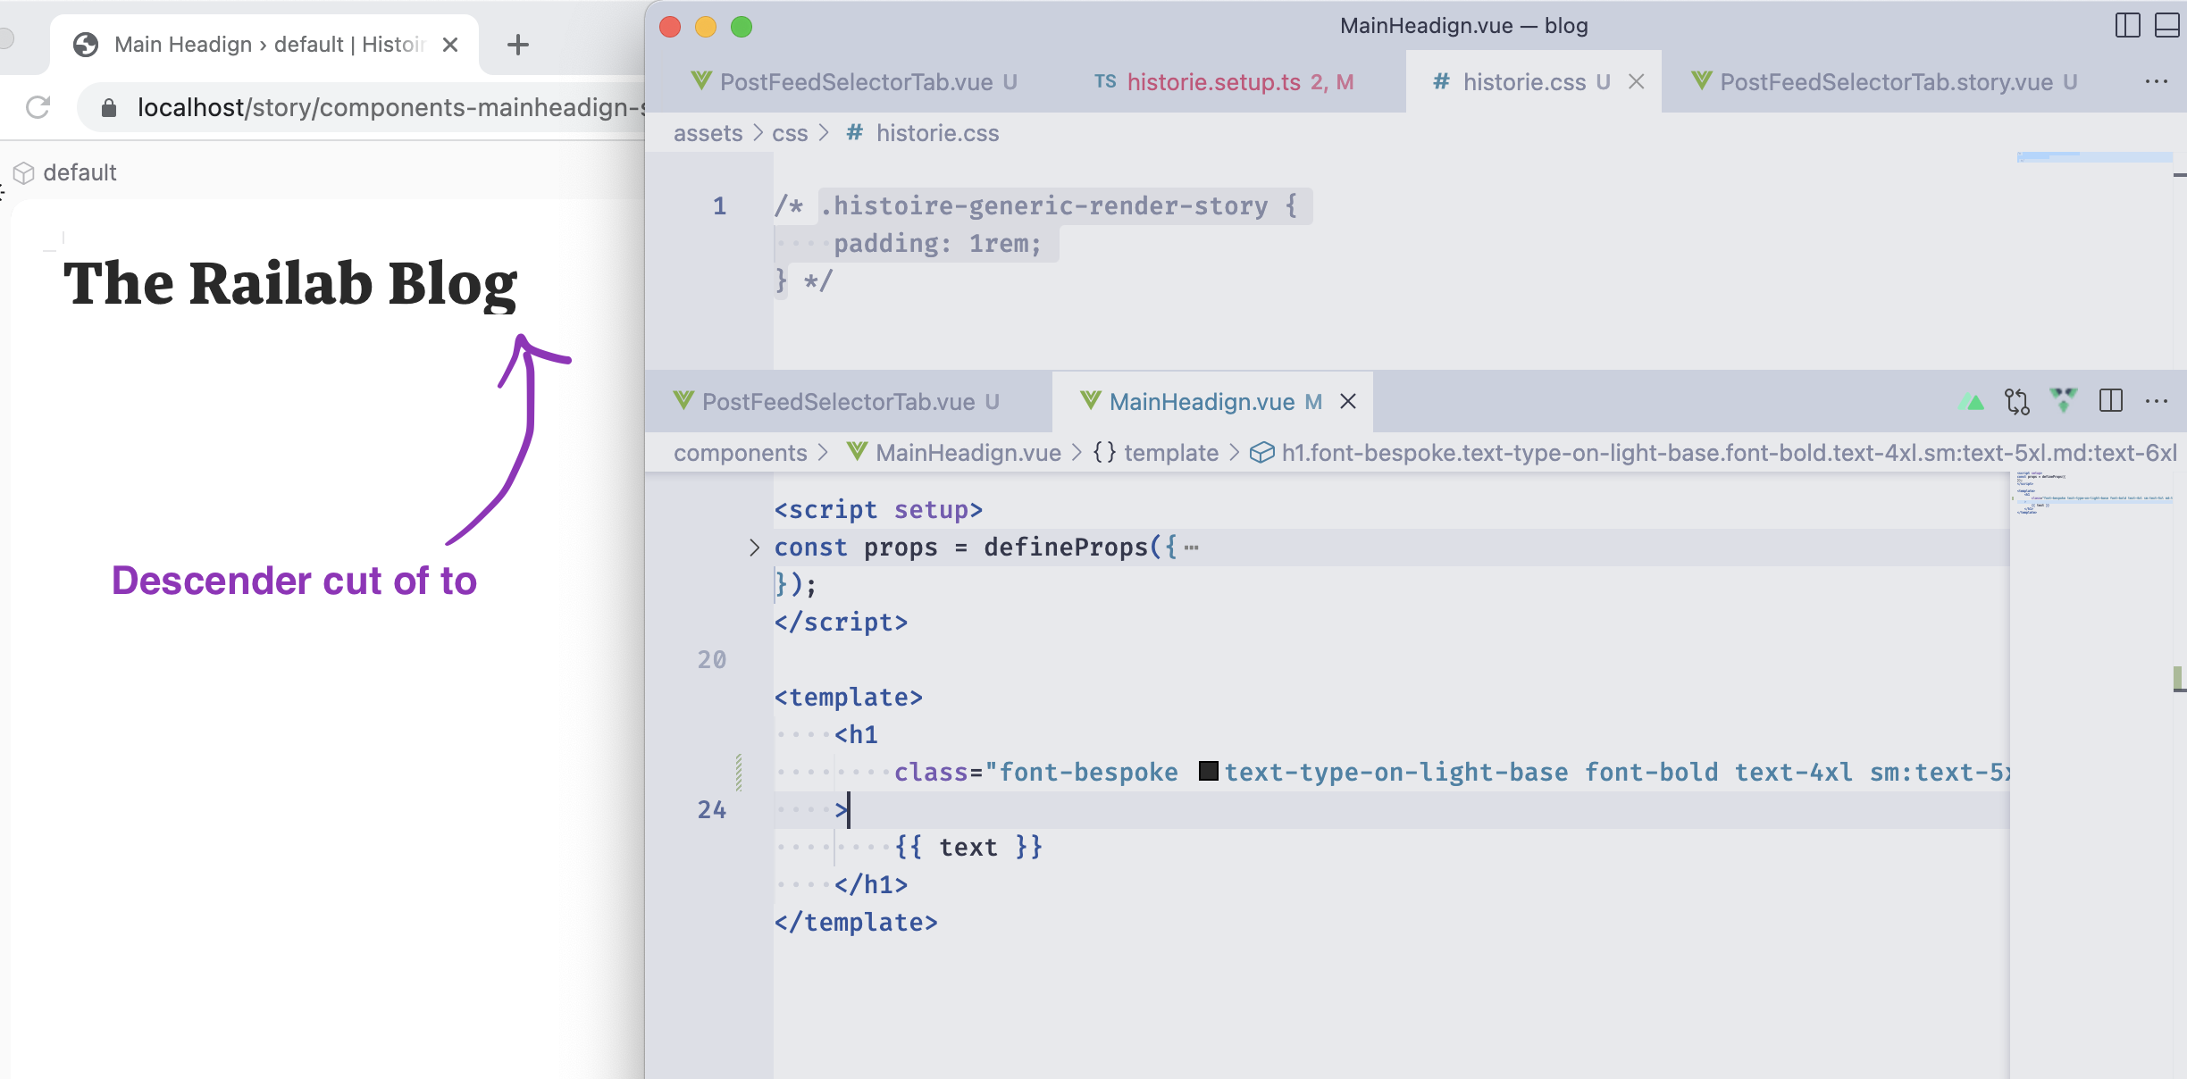Select MainHeadign.vue tab
Screen dimensions: 2187x1079
coord(1201,402)
